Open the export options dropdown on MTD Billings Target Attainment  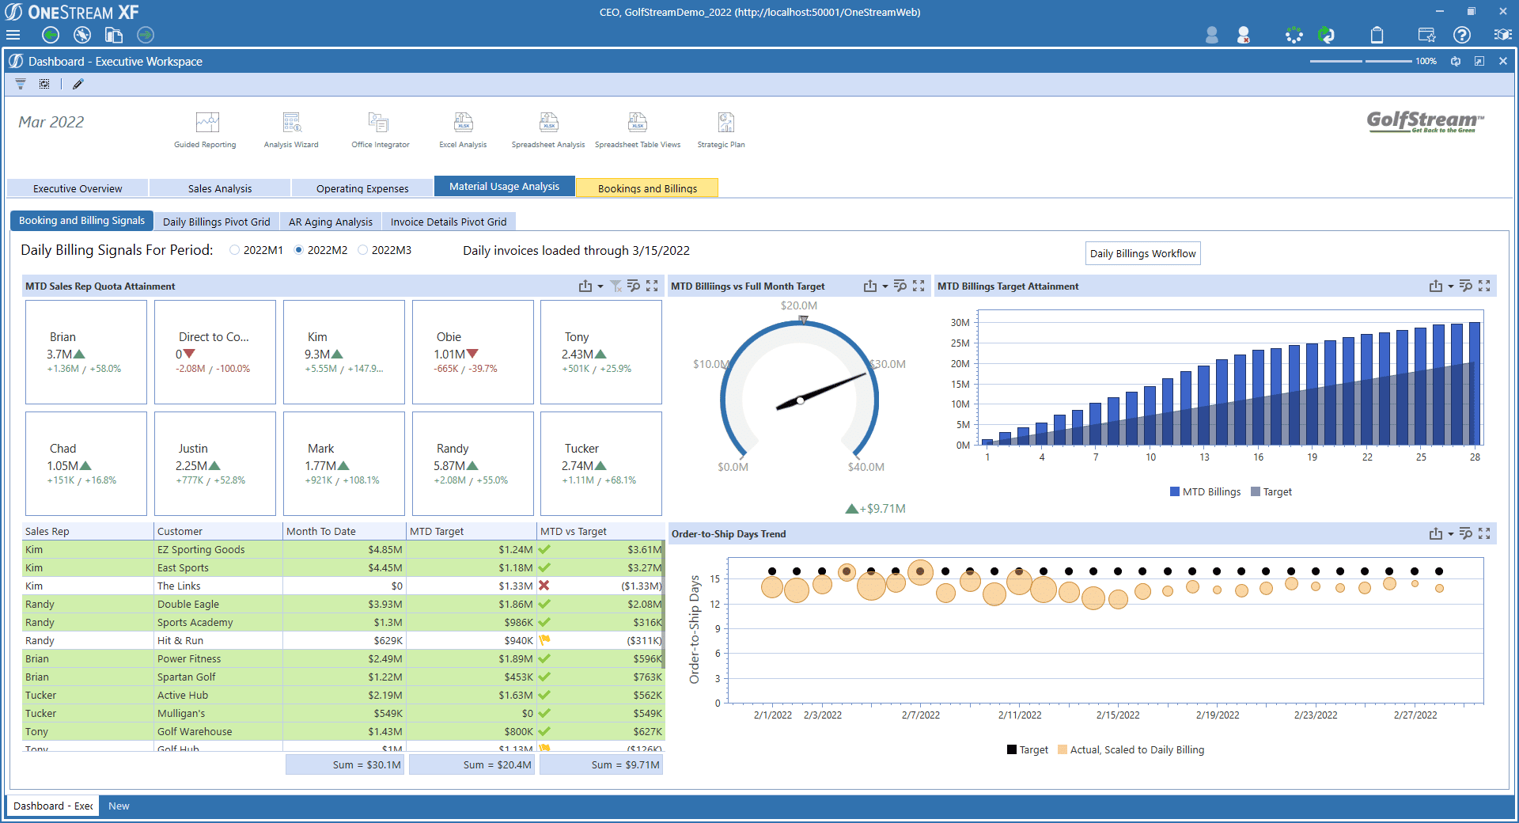point(1449,286)
